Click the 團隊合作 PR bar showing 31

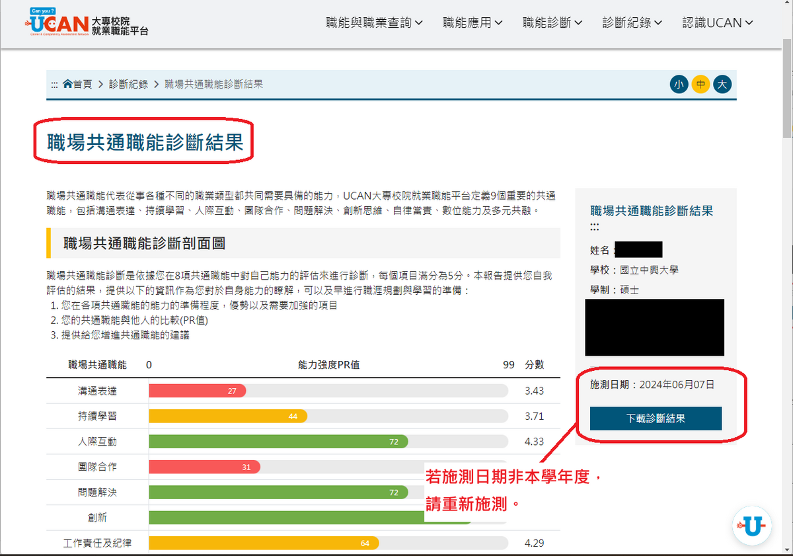pyautogui.click(x=205, y=467)
